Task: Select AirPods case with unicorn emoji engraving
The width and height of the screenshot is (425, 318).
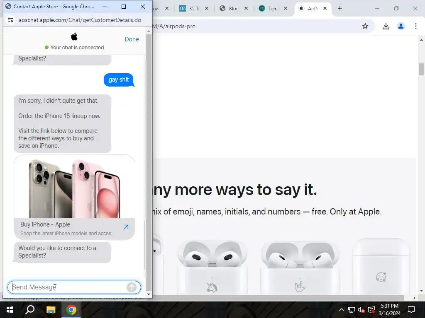Action: (212, 267)
